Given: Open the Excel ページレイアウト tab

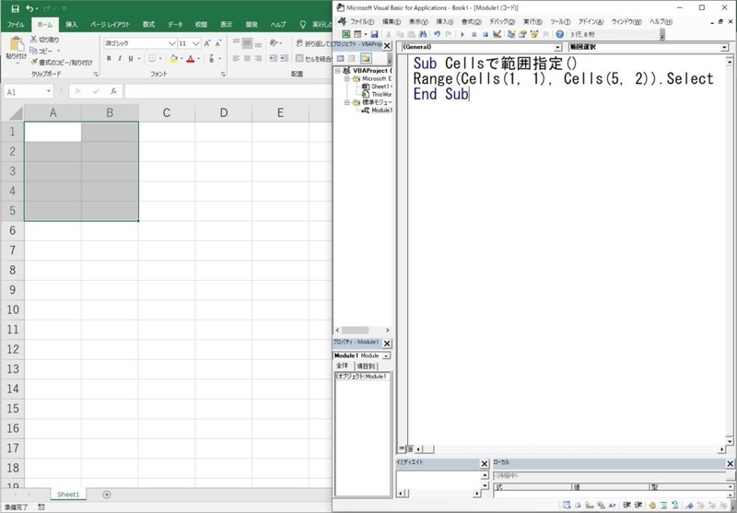Looking at the screenshot, I should [110, 25].
